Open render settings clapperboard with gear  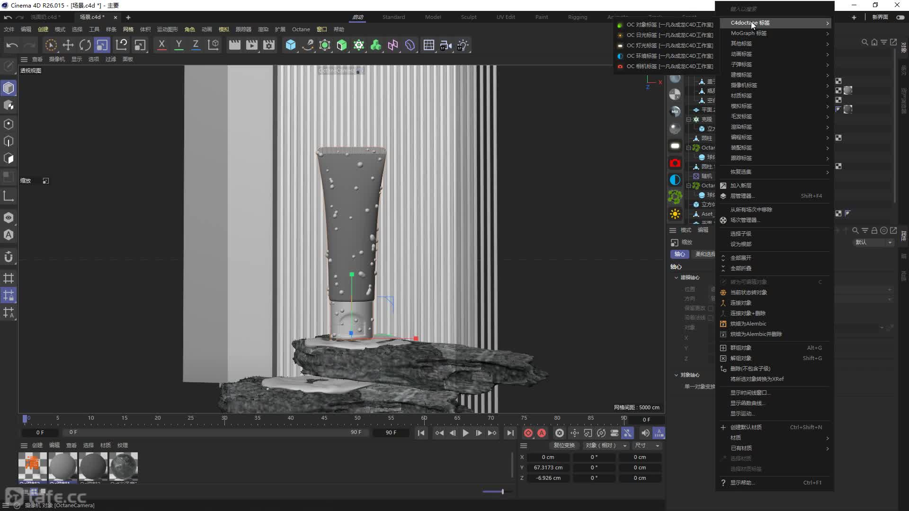(269, 45)
